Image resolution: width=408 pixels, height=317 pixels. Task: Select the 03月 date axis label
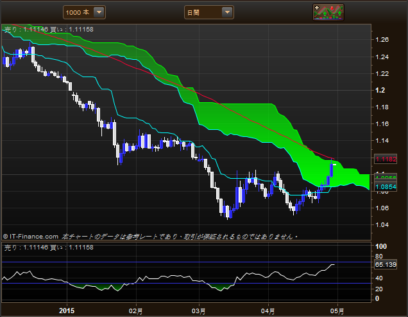point(198,311)
